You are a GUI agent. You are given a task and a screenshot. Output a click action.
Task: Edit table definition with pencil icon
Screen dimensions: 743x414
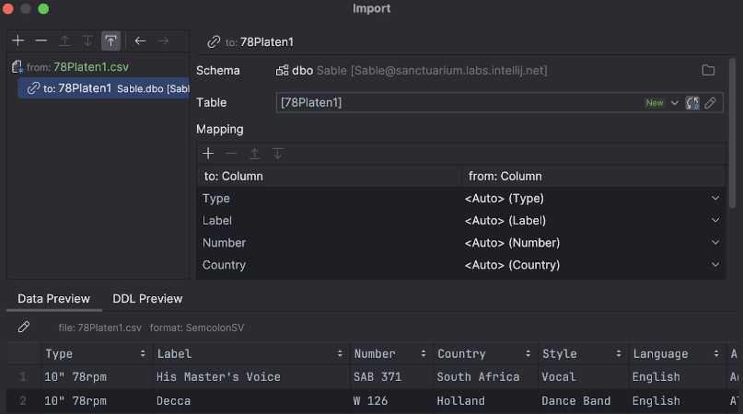710,103
